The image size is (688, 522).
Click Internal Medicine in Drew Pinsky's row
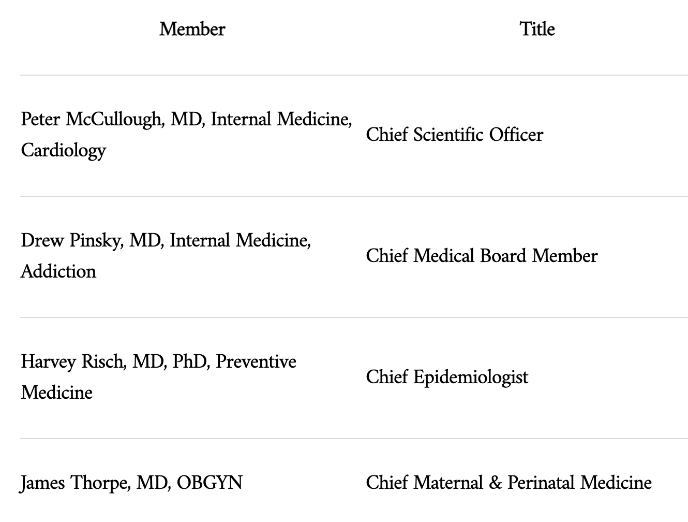click(x=239, y=241)
